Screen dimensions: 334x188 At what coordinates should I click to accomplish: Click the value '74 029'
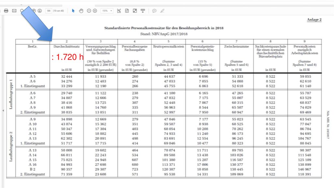[x=305, y=107]
